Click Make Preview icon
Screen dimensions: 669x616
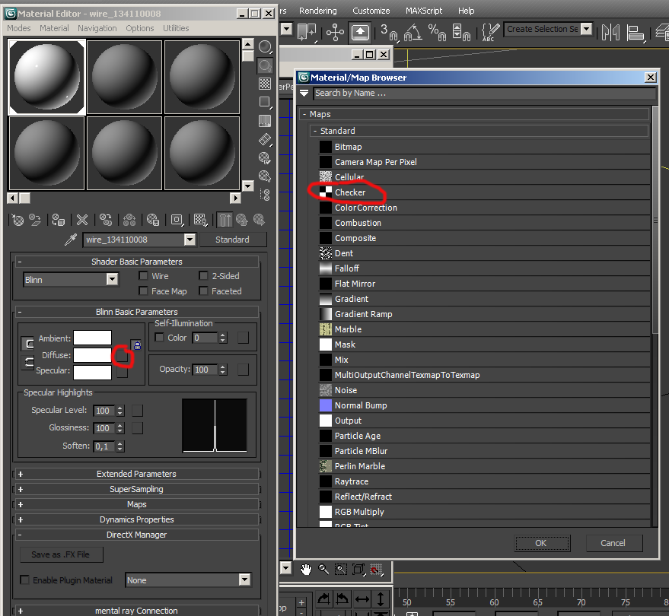[265, 140]
